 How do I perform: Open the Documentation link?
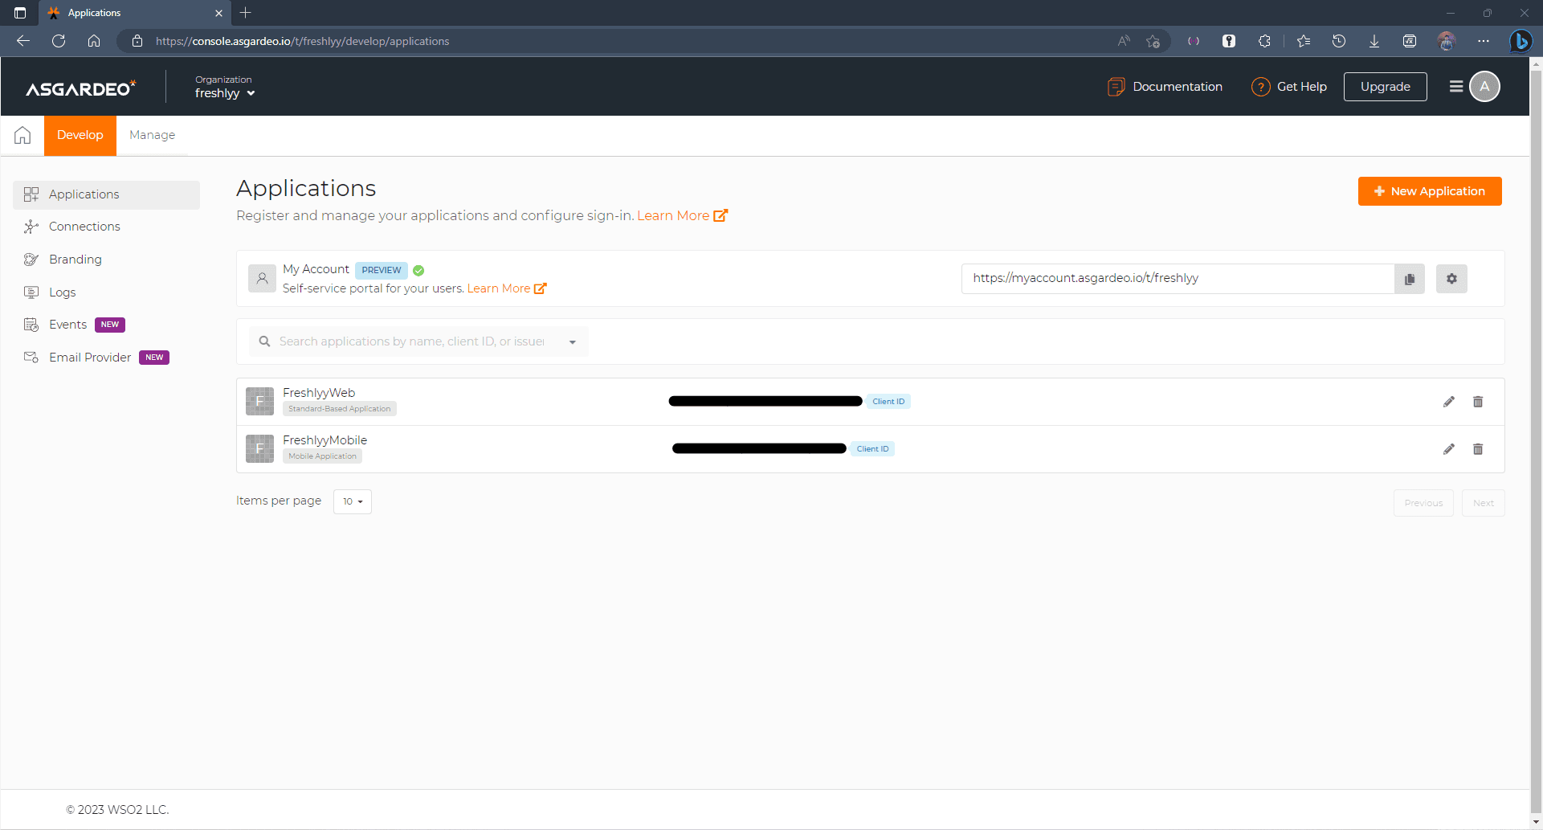1165,87
